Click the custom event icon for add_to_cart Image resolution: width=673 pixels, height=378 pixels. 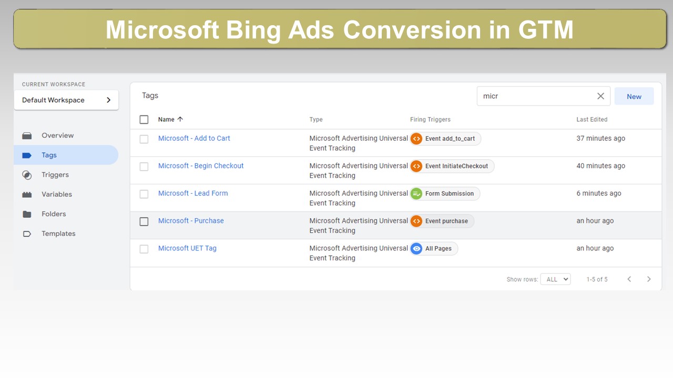tap(416, 139)
